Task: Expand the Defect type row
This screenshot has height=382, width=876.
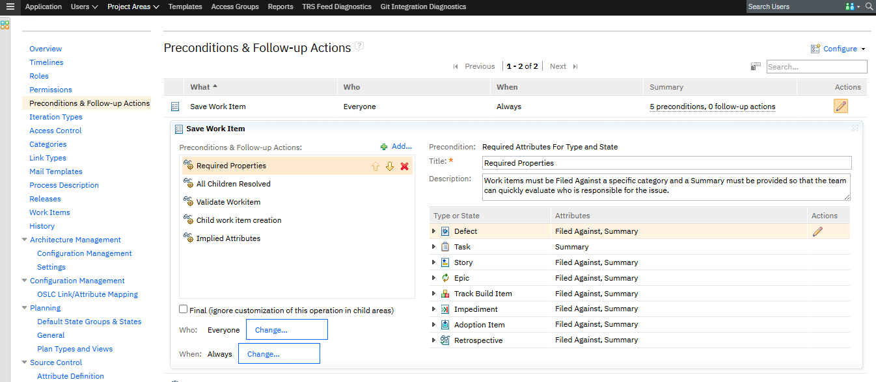Action: (433, 231)
